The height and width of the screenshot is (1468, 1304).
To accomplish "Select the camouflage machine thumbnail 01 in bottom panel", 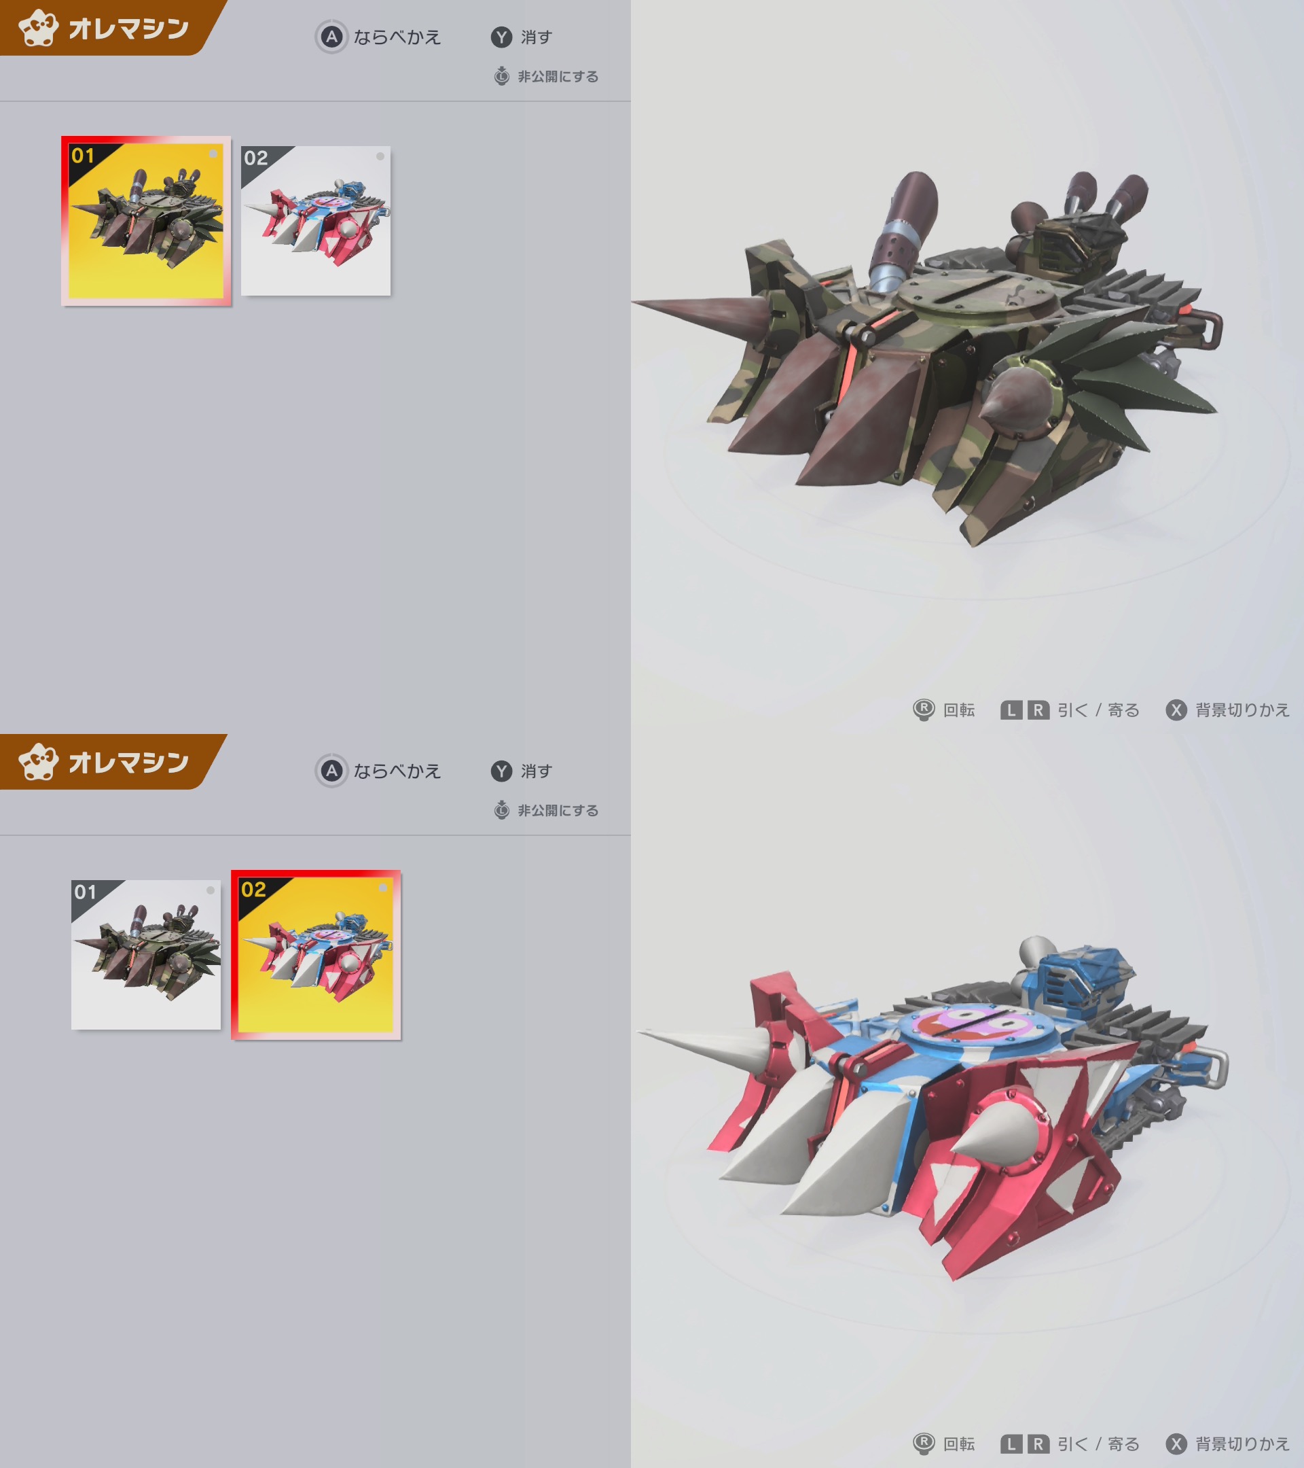I will 146,954.
